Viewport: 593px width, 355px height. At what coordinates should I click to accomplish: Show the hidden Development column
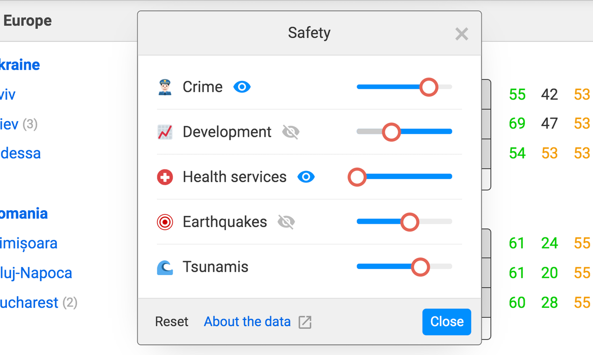(290, 132)
